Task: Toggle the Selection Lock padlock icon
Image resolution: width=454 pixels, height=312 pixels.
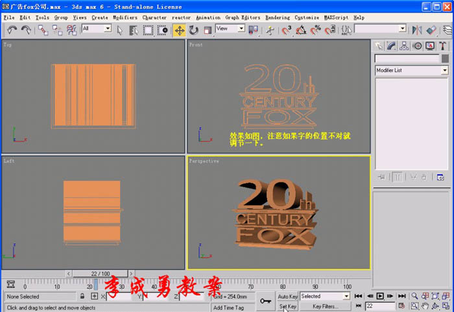Action: (x=82, y=296)
